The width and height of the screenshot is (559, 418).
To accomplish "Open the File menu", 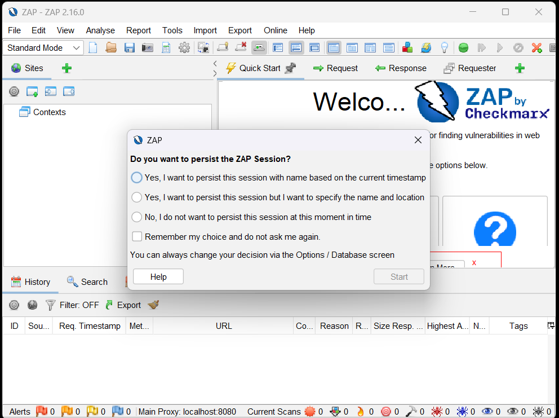I will tap(14, 30).
